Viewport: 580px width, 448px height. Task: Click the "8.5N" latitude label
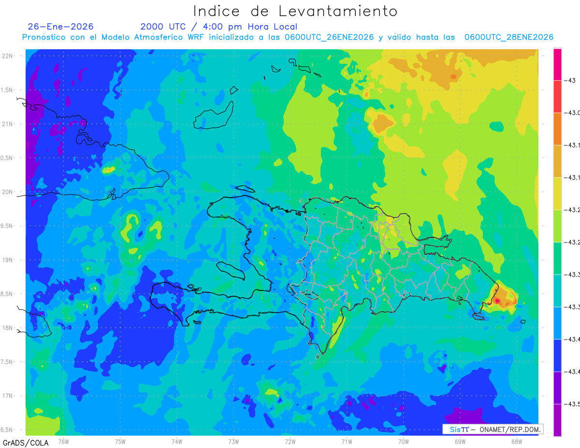pyautogui.click(x=6, y=294)
